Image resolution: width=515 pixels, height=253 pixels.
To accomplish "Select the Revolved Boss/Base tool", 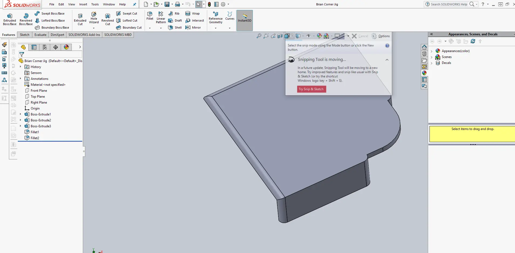I will coord(26,19).
